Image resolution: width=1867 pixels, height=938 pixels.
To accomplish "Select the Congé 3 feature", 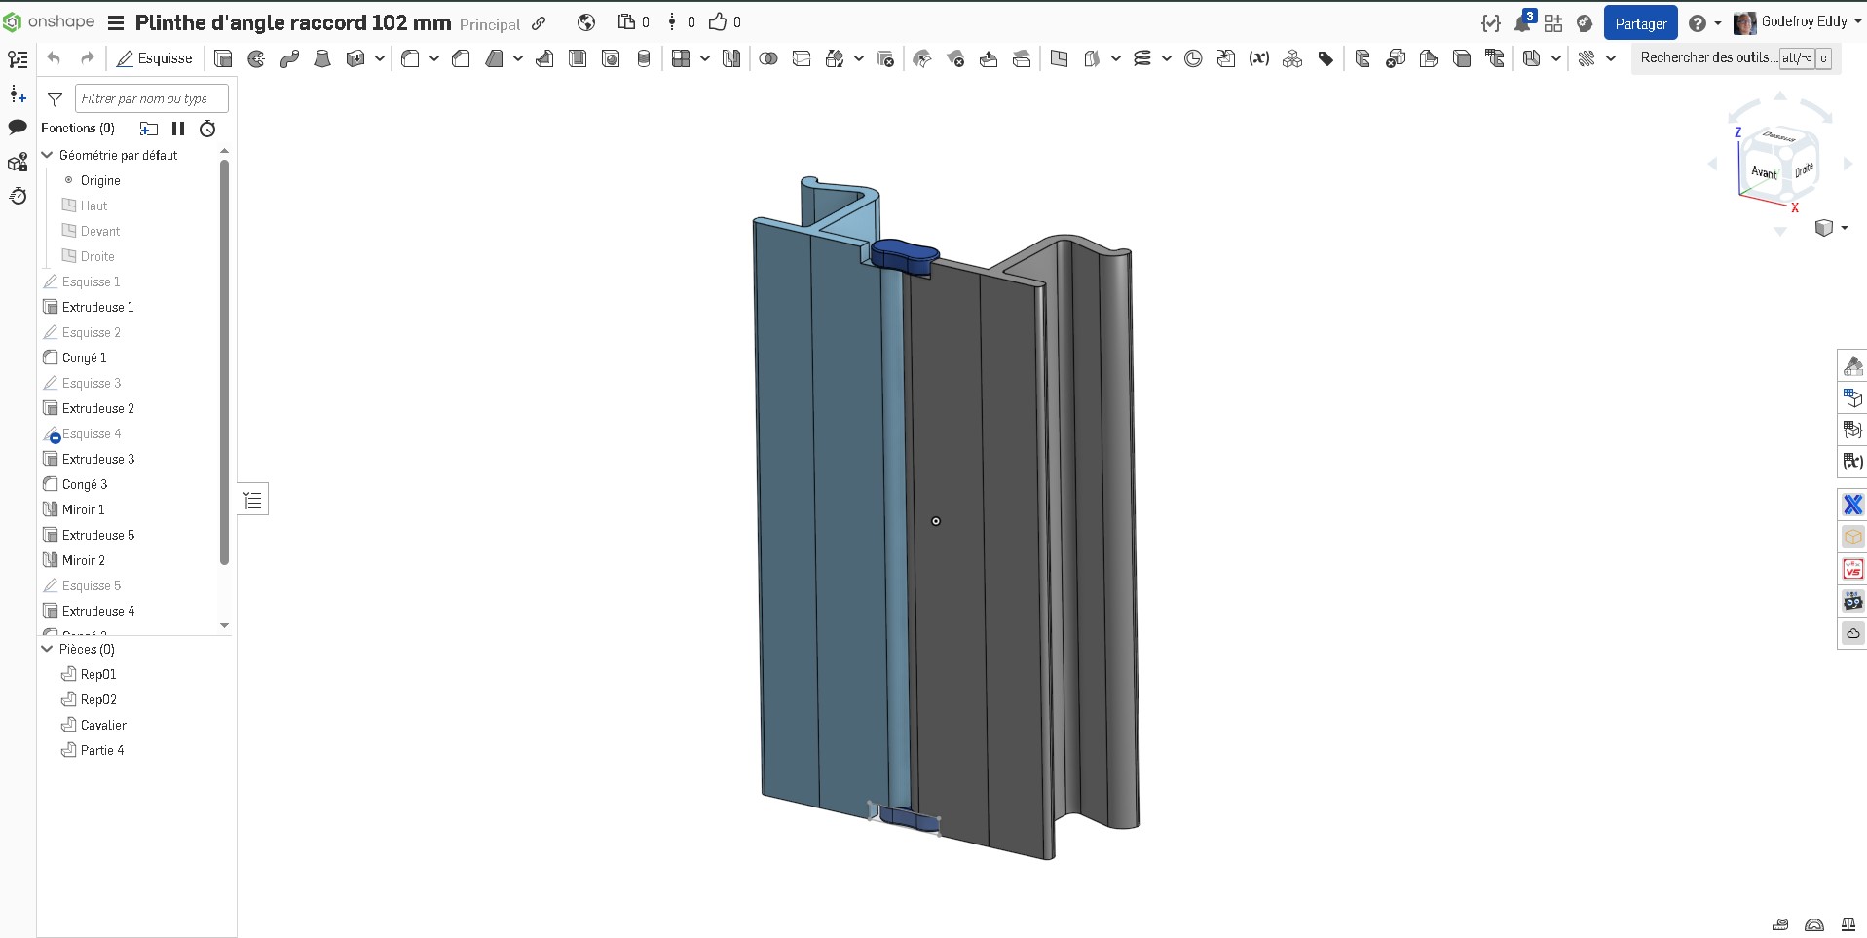I will point(85,484).
